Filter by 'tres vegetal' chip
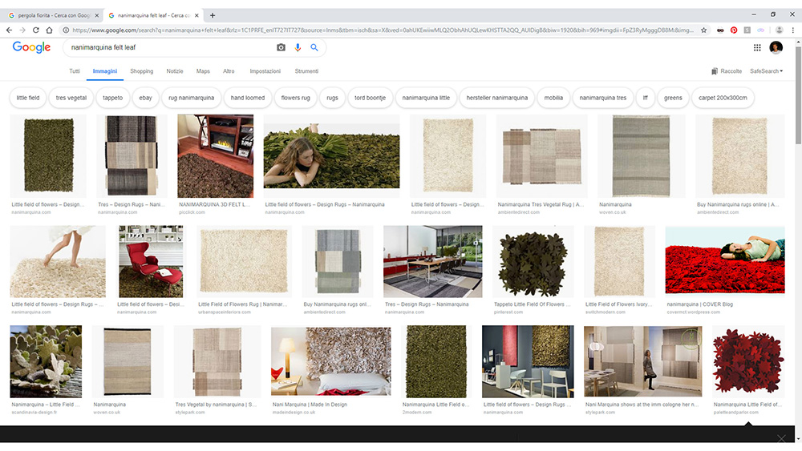This screenshot has height=451, width=802. point(71,98)
